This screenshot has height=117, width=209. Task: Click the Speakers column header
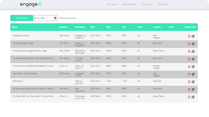(x=63, y=27)
